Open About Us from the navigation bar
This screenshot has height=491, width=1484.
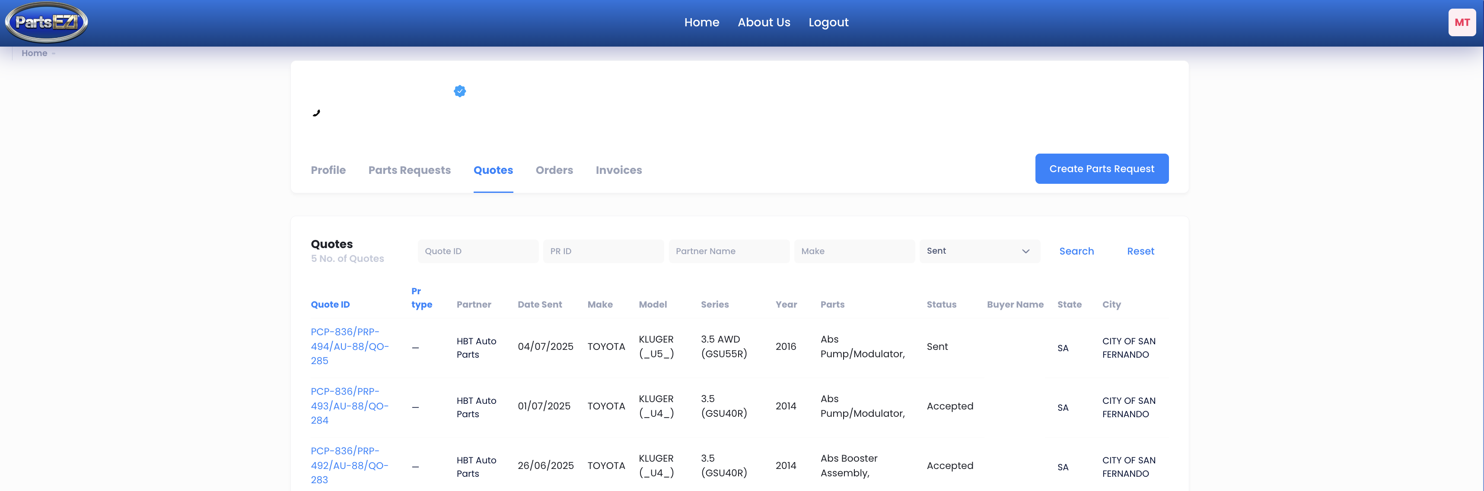764,22
